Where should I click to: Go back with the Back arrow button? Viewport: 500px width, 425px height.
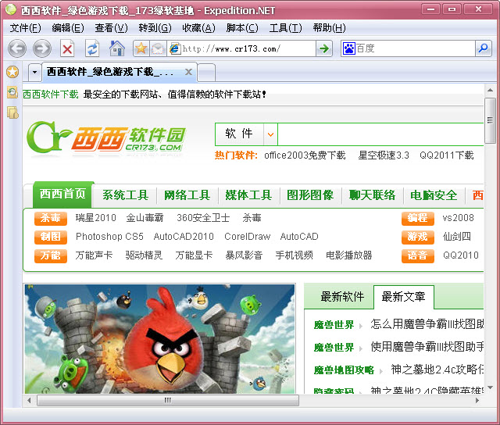tap(17, 48)
